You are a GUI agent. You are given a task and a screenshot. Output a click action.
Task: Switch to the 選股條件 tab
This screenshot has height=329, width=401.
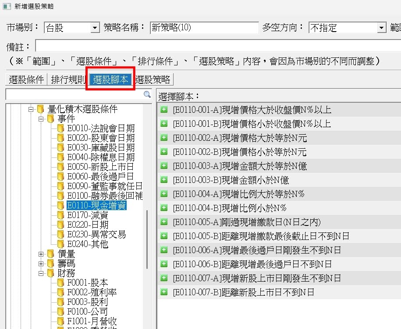(x=26, y=79)
